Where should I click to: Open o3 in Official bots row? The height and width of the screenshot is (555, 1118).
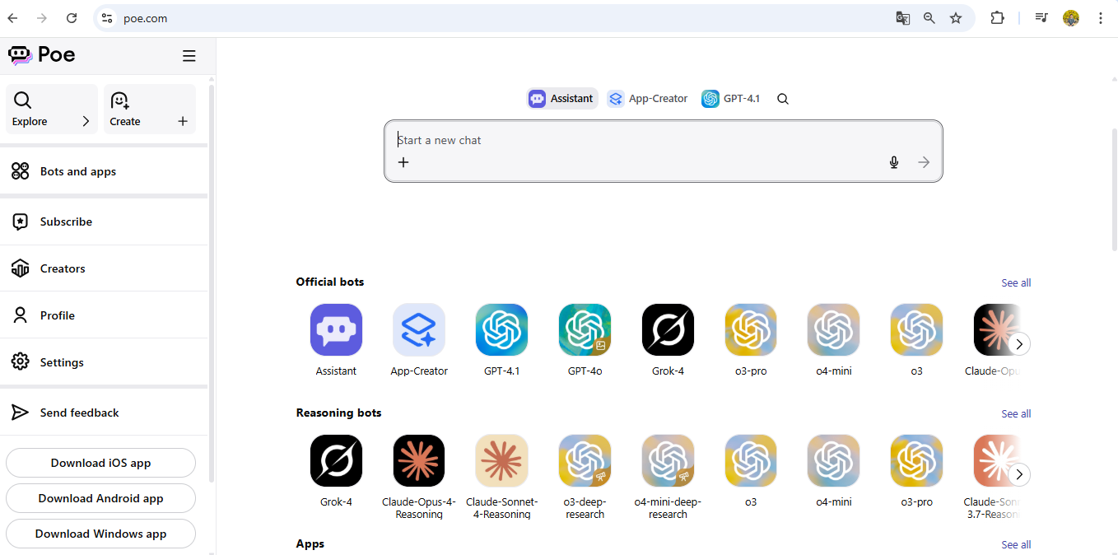coord(916,339)
